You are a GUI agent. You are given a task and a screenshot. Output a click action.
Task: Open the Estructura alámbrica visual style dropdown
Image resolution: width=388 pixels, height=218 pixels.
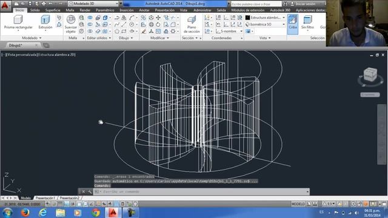coord(265,18)
